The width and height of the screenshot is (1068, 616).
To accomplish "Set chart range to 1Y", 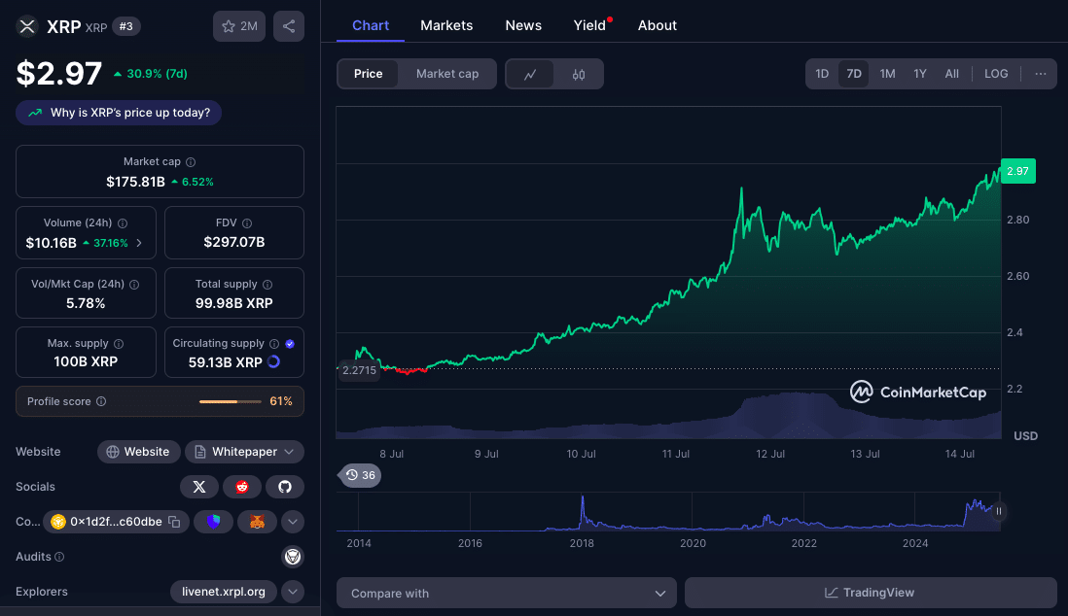I will click(919, 74).
